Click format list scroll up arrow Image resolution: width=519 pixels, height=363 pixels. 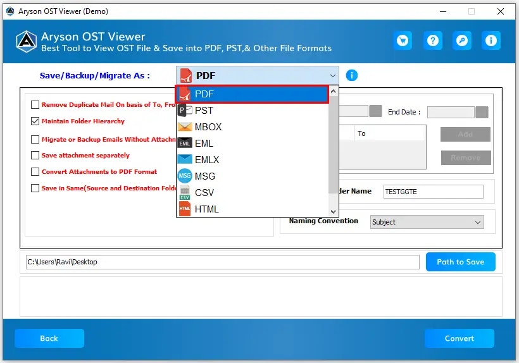pyautogui.click(x=334, y=91)
